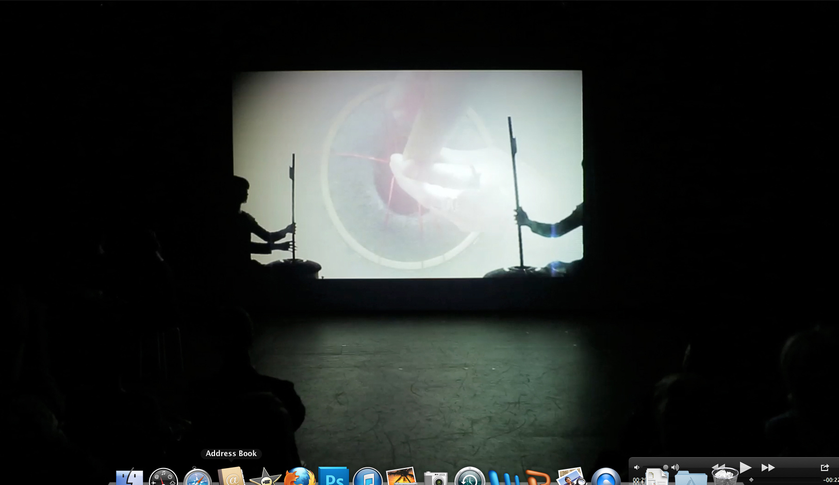Launch Dashboard from the dock

tap(163, 477)
